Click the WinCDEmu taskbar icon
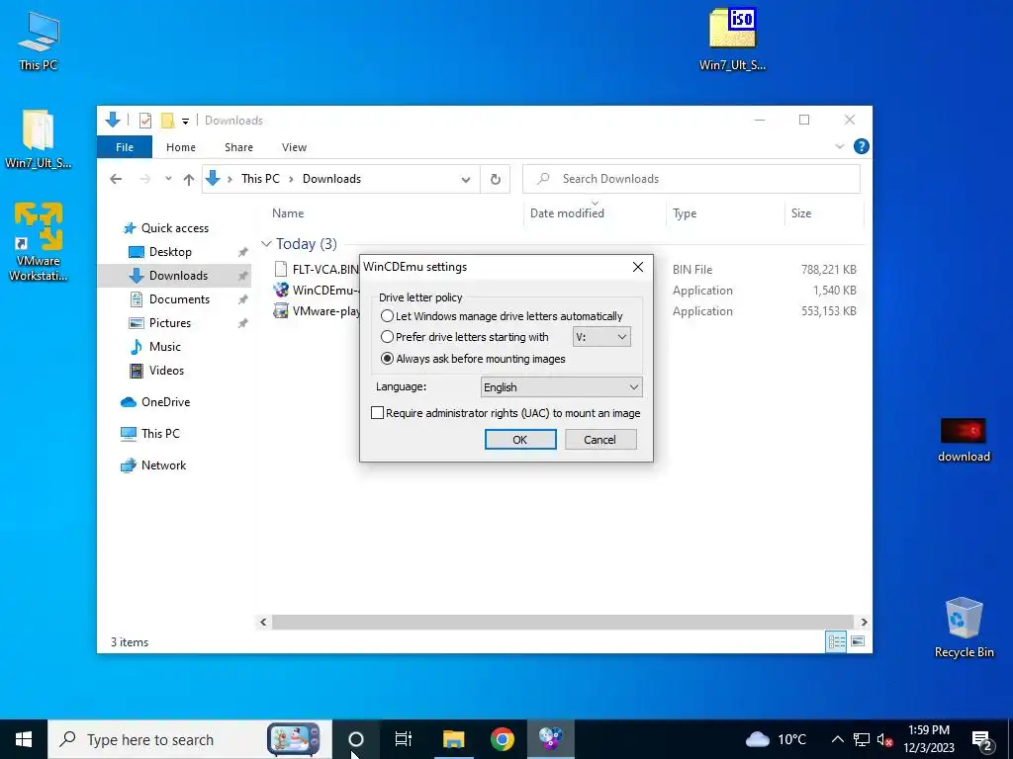 550,739
